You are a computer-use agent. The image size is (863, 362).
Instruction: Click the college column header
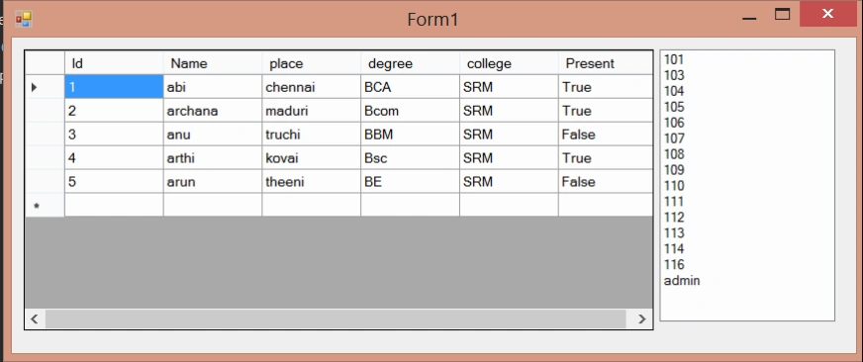click(x=509, y=63)
